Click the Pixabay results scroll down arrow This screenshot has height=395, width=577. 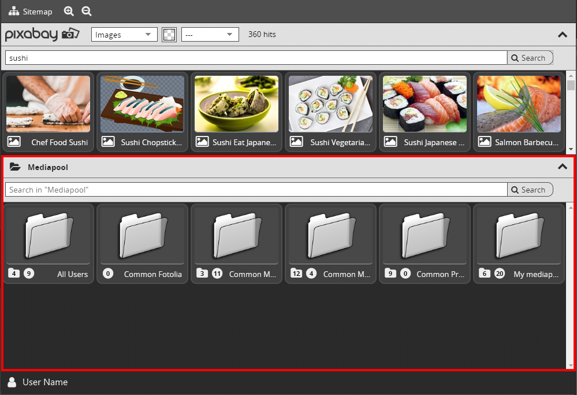(x=571, y=149)
